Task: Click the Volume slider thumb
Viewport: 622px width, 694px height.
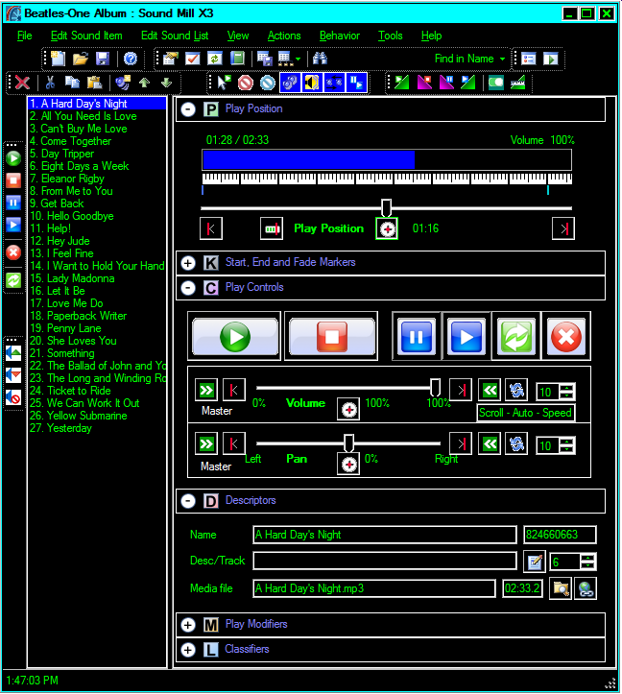Action: point(435,387)
